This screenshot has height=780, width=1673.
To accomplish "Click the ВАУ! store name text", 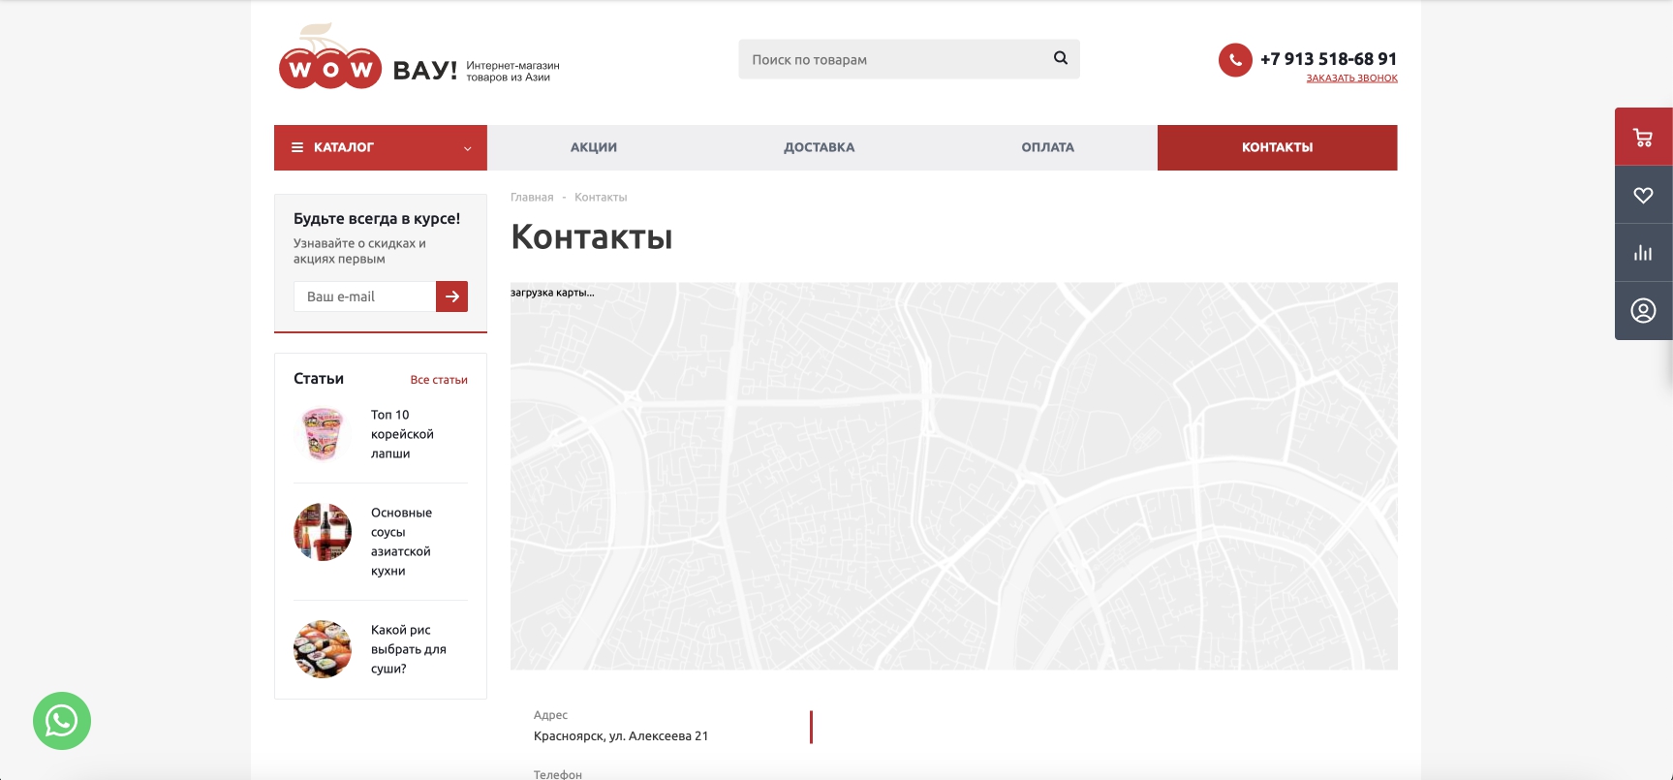I will tap(424, 70).
